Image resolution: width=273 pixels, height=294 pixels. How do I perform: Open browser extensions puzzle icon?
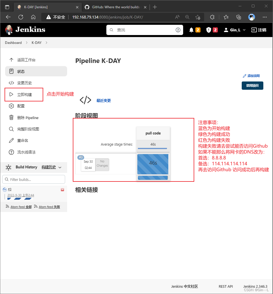(x=212, y=17)
